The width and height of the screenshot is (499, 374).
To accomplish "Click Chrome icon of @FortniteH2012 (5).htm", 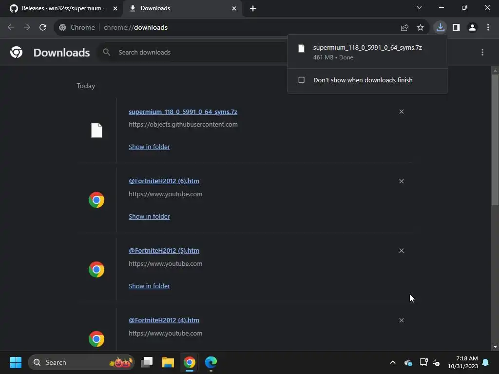I will [x=96, y=269].
